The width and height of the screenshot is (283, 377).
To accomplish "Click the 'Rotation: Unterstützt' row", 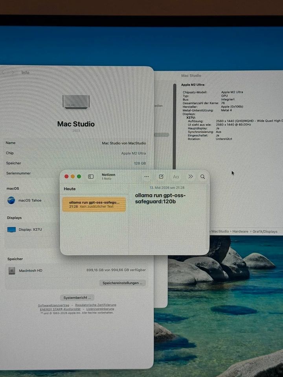I will click(x=210, y=139).
